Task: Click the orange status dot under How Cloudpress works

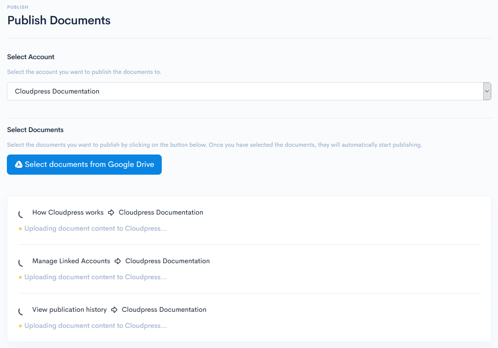Action: click(20, 229)
